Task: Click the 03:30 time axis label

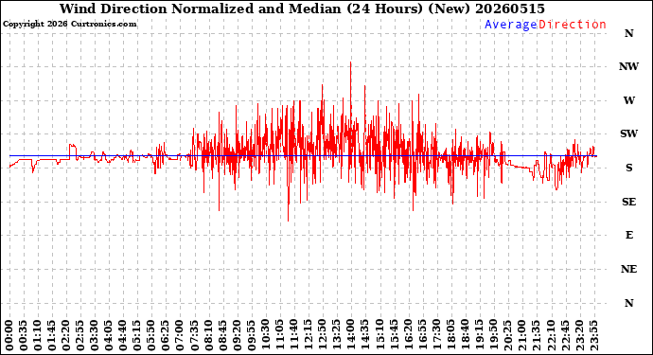Action: click(95, 335)
